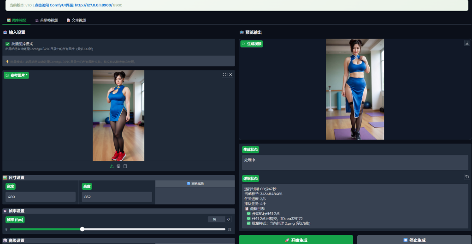Click the reference image thumbnail

pyautogui.click(x=118, y=115)
